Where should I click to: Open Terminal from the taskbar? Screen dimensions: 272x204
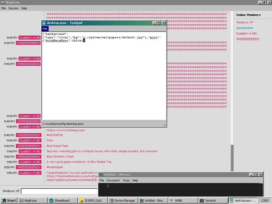213,201
